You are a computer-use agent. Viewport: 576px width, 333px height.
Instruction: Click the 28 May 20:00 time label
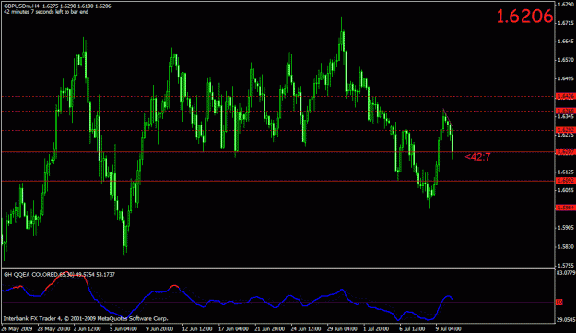[53, 328]
